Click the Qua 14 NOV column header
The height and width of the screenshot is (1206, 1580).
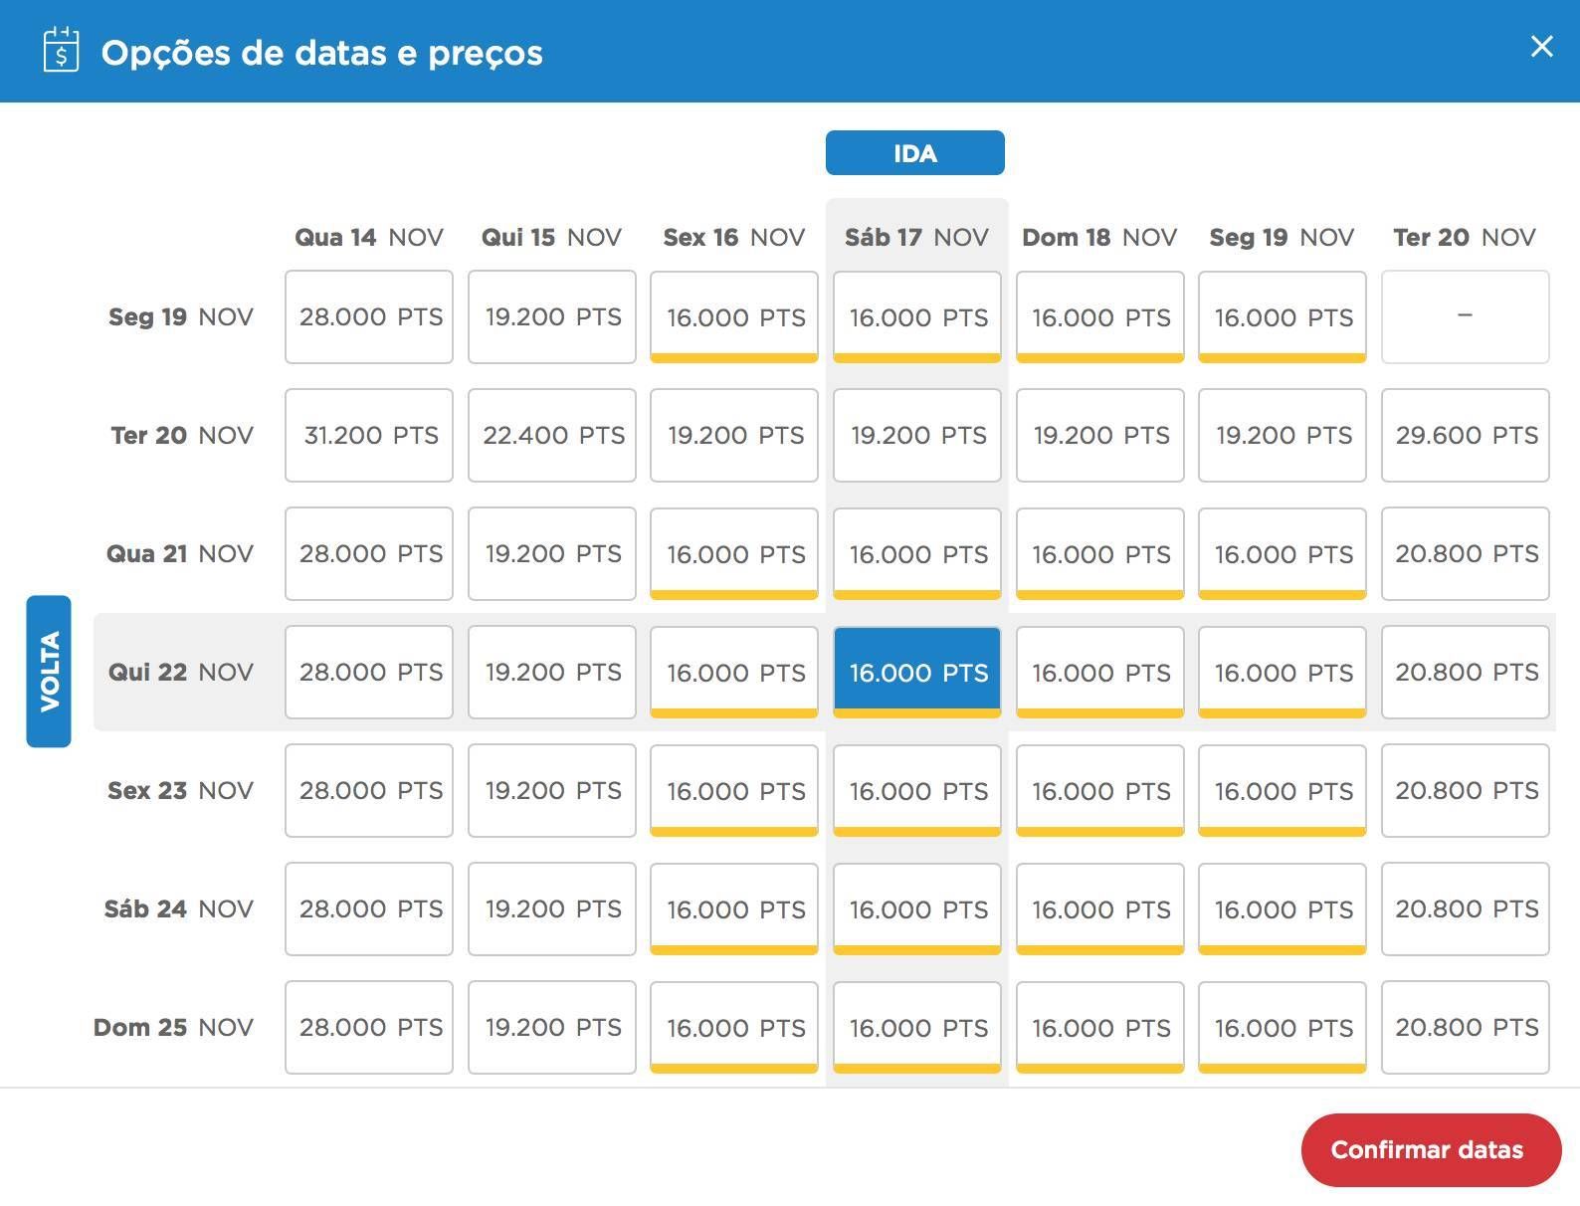coord(369,237)
